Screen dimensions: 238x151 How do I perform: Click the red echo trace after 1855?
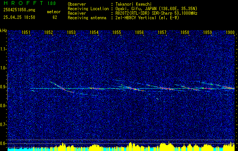134,89
